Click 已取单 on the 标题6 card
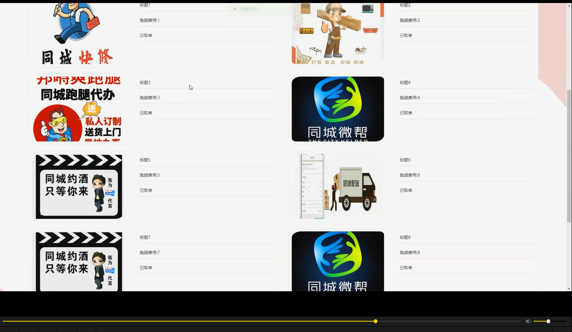The height and width of the screenshot is (332, 572). tap(406, 190)
